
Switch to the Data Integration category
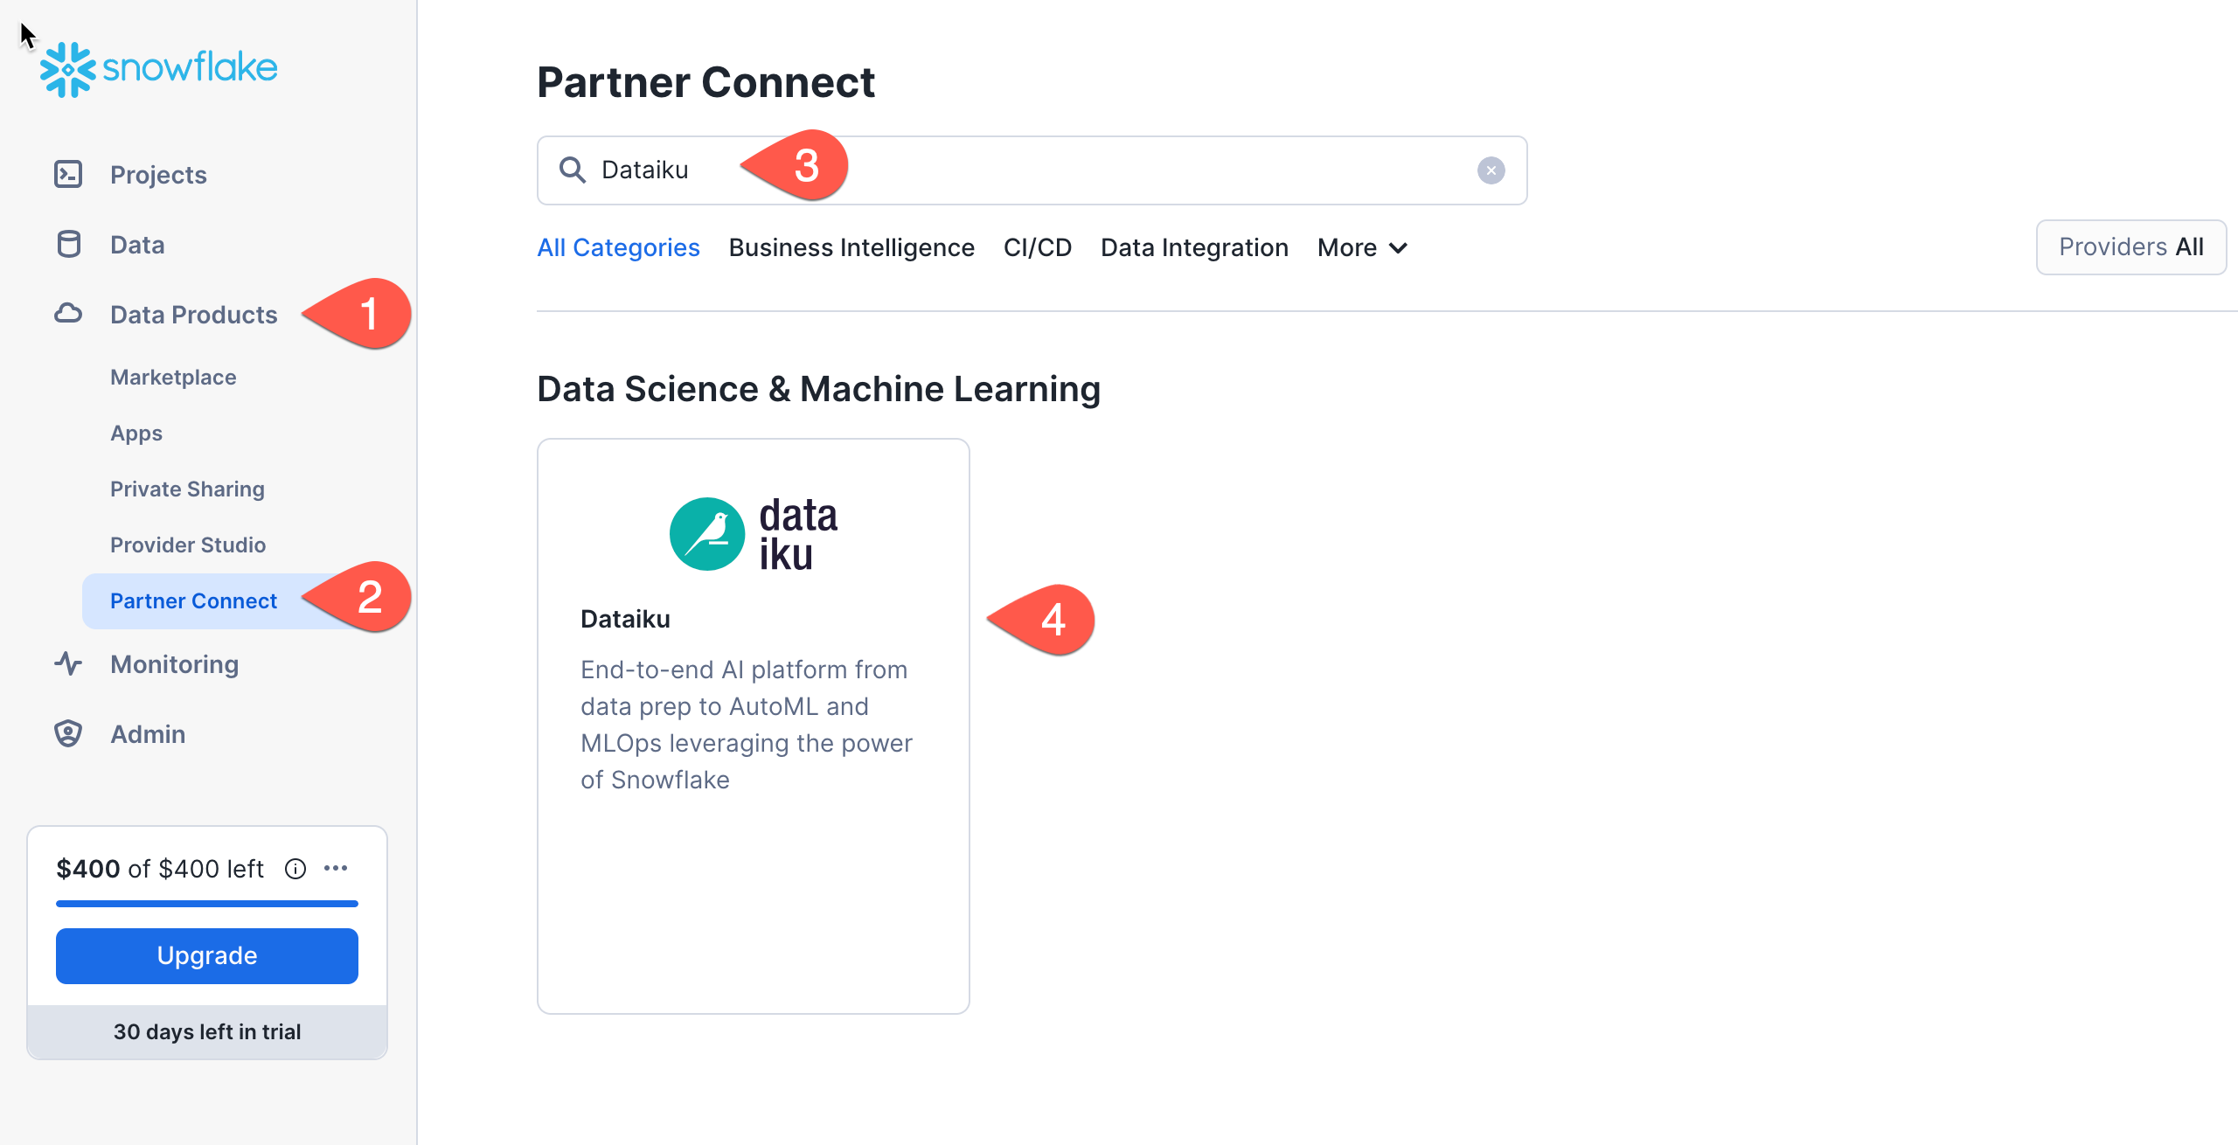point(1194,248)
